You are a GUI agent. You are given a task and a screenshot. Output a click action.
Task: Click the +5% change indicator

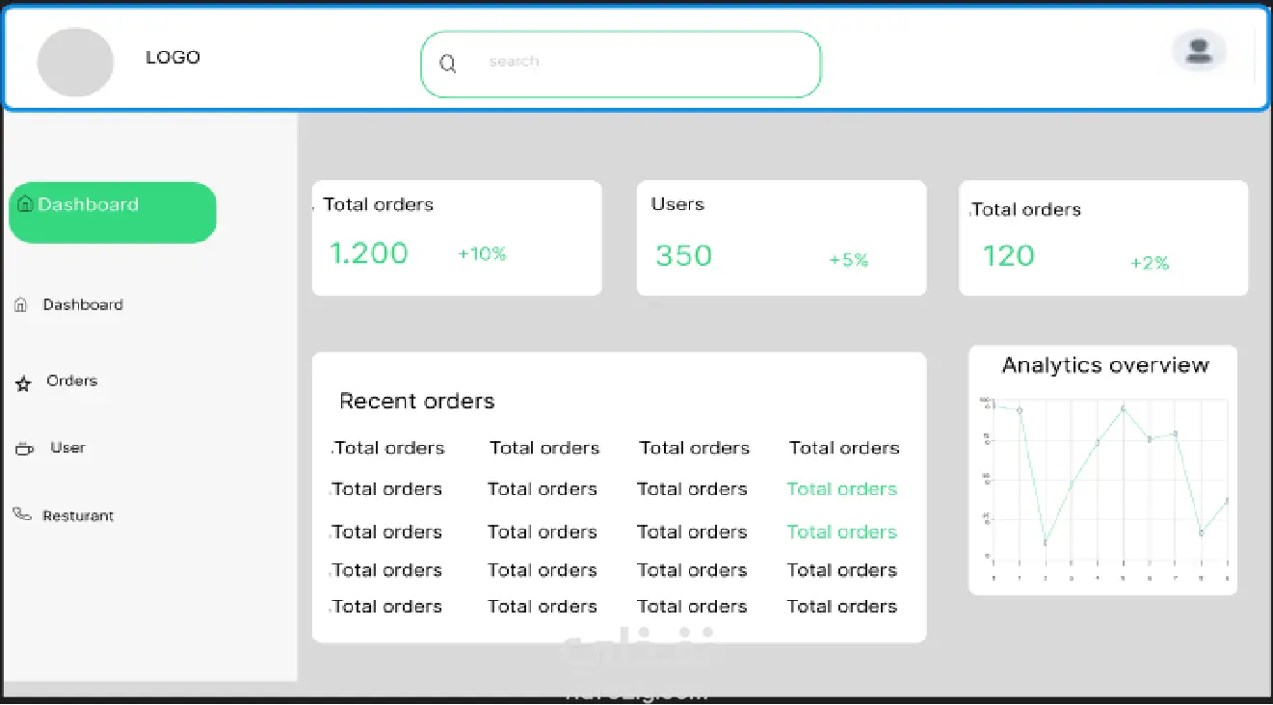tap(849, 260)
